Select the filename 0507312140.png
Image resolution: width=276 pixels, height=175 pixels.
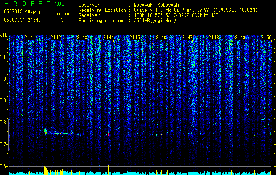22,11
